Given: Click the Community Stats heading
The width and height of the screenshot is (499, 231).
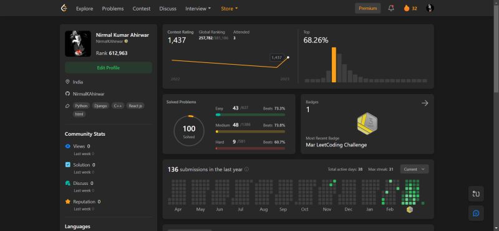Looking at the screenshot, I should click(x=85, y=134).
